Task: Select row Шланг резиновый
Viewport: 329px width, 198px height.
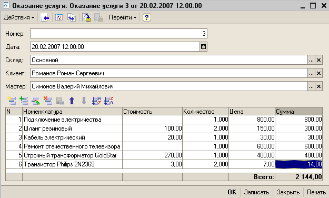Action: pos(164,128)
